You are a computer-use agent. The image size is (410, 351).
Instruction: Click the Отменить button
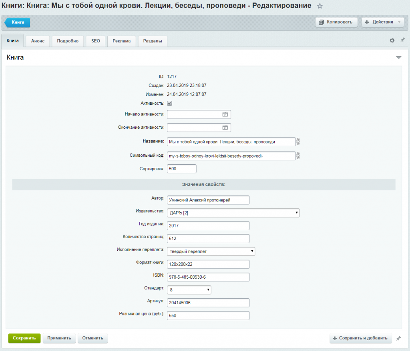[92, 338]
